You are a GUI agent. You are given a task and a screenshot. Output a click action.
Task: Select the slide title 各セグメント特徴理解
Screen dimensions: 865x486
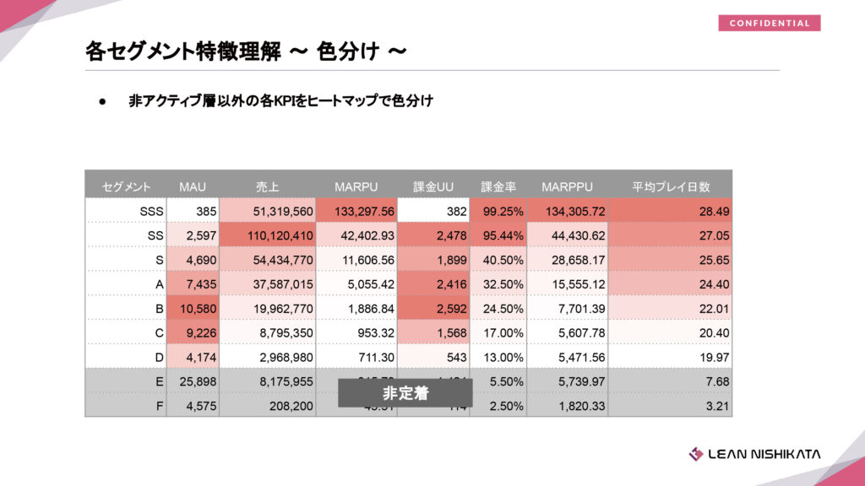click(246, 51)
